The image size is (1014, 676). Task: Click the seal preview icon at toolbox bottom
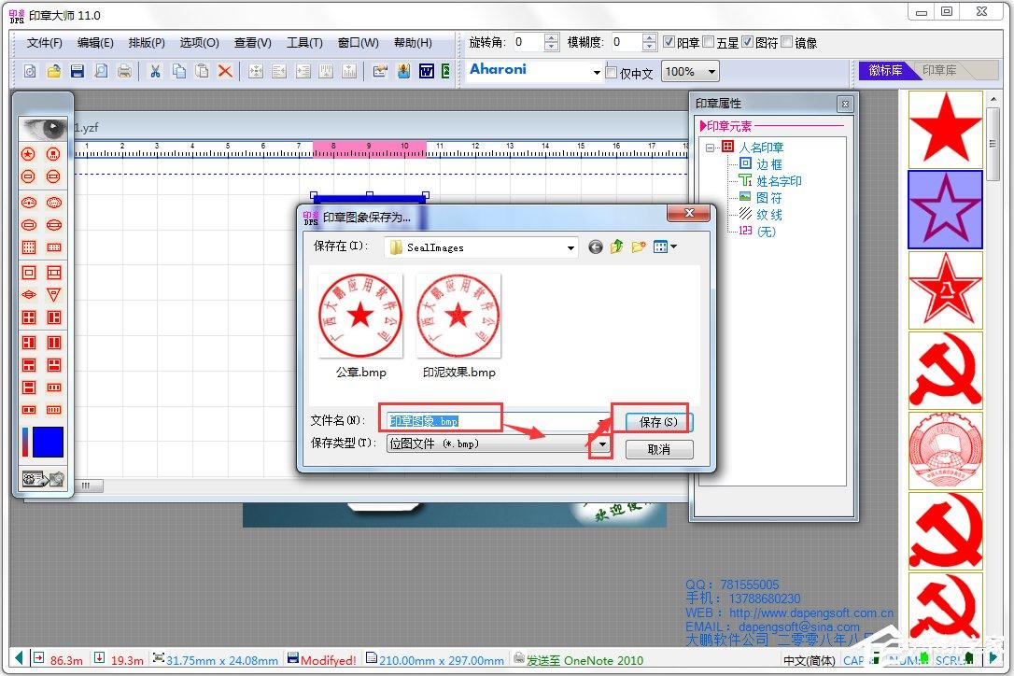(43, 479)
